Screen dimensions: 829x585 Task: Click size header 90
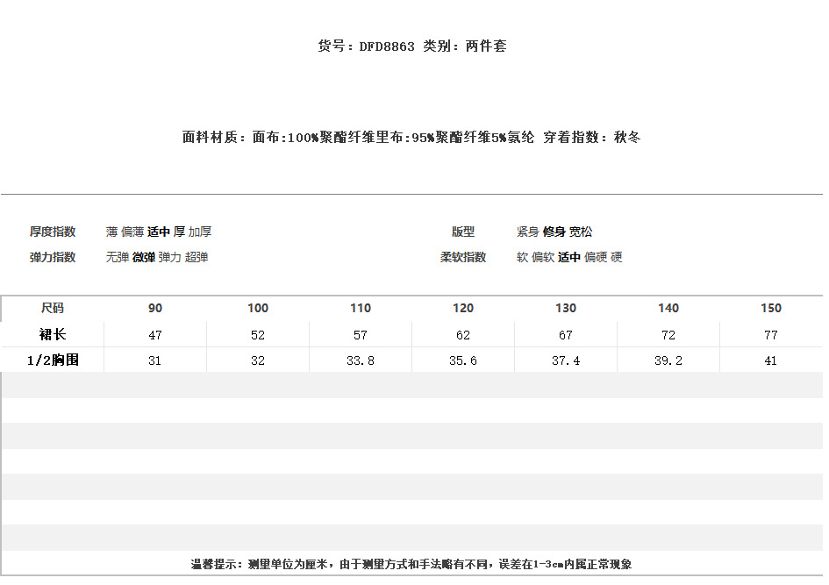point(155,308)
